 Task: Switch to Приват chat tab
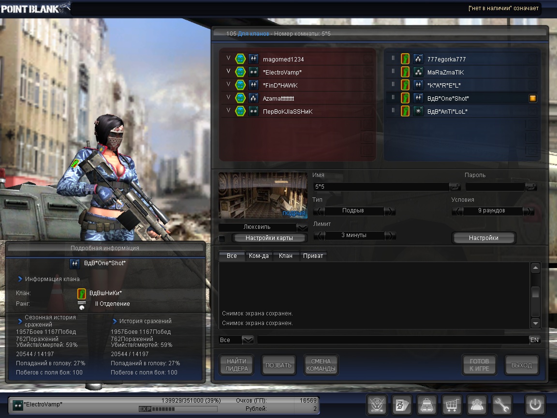coord(313,256)
